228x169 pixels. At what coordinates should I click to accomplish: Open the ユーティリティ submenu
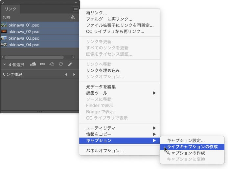point(120,128)
